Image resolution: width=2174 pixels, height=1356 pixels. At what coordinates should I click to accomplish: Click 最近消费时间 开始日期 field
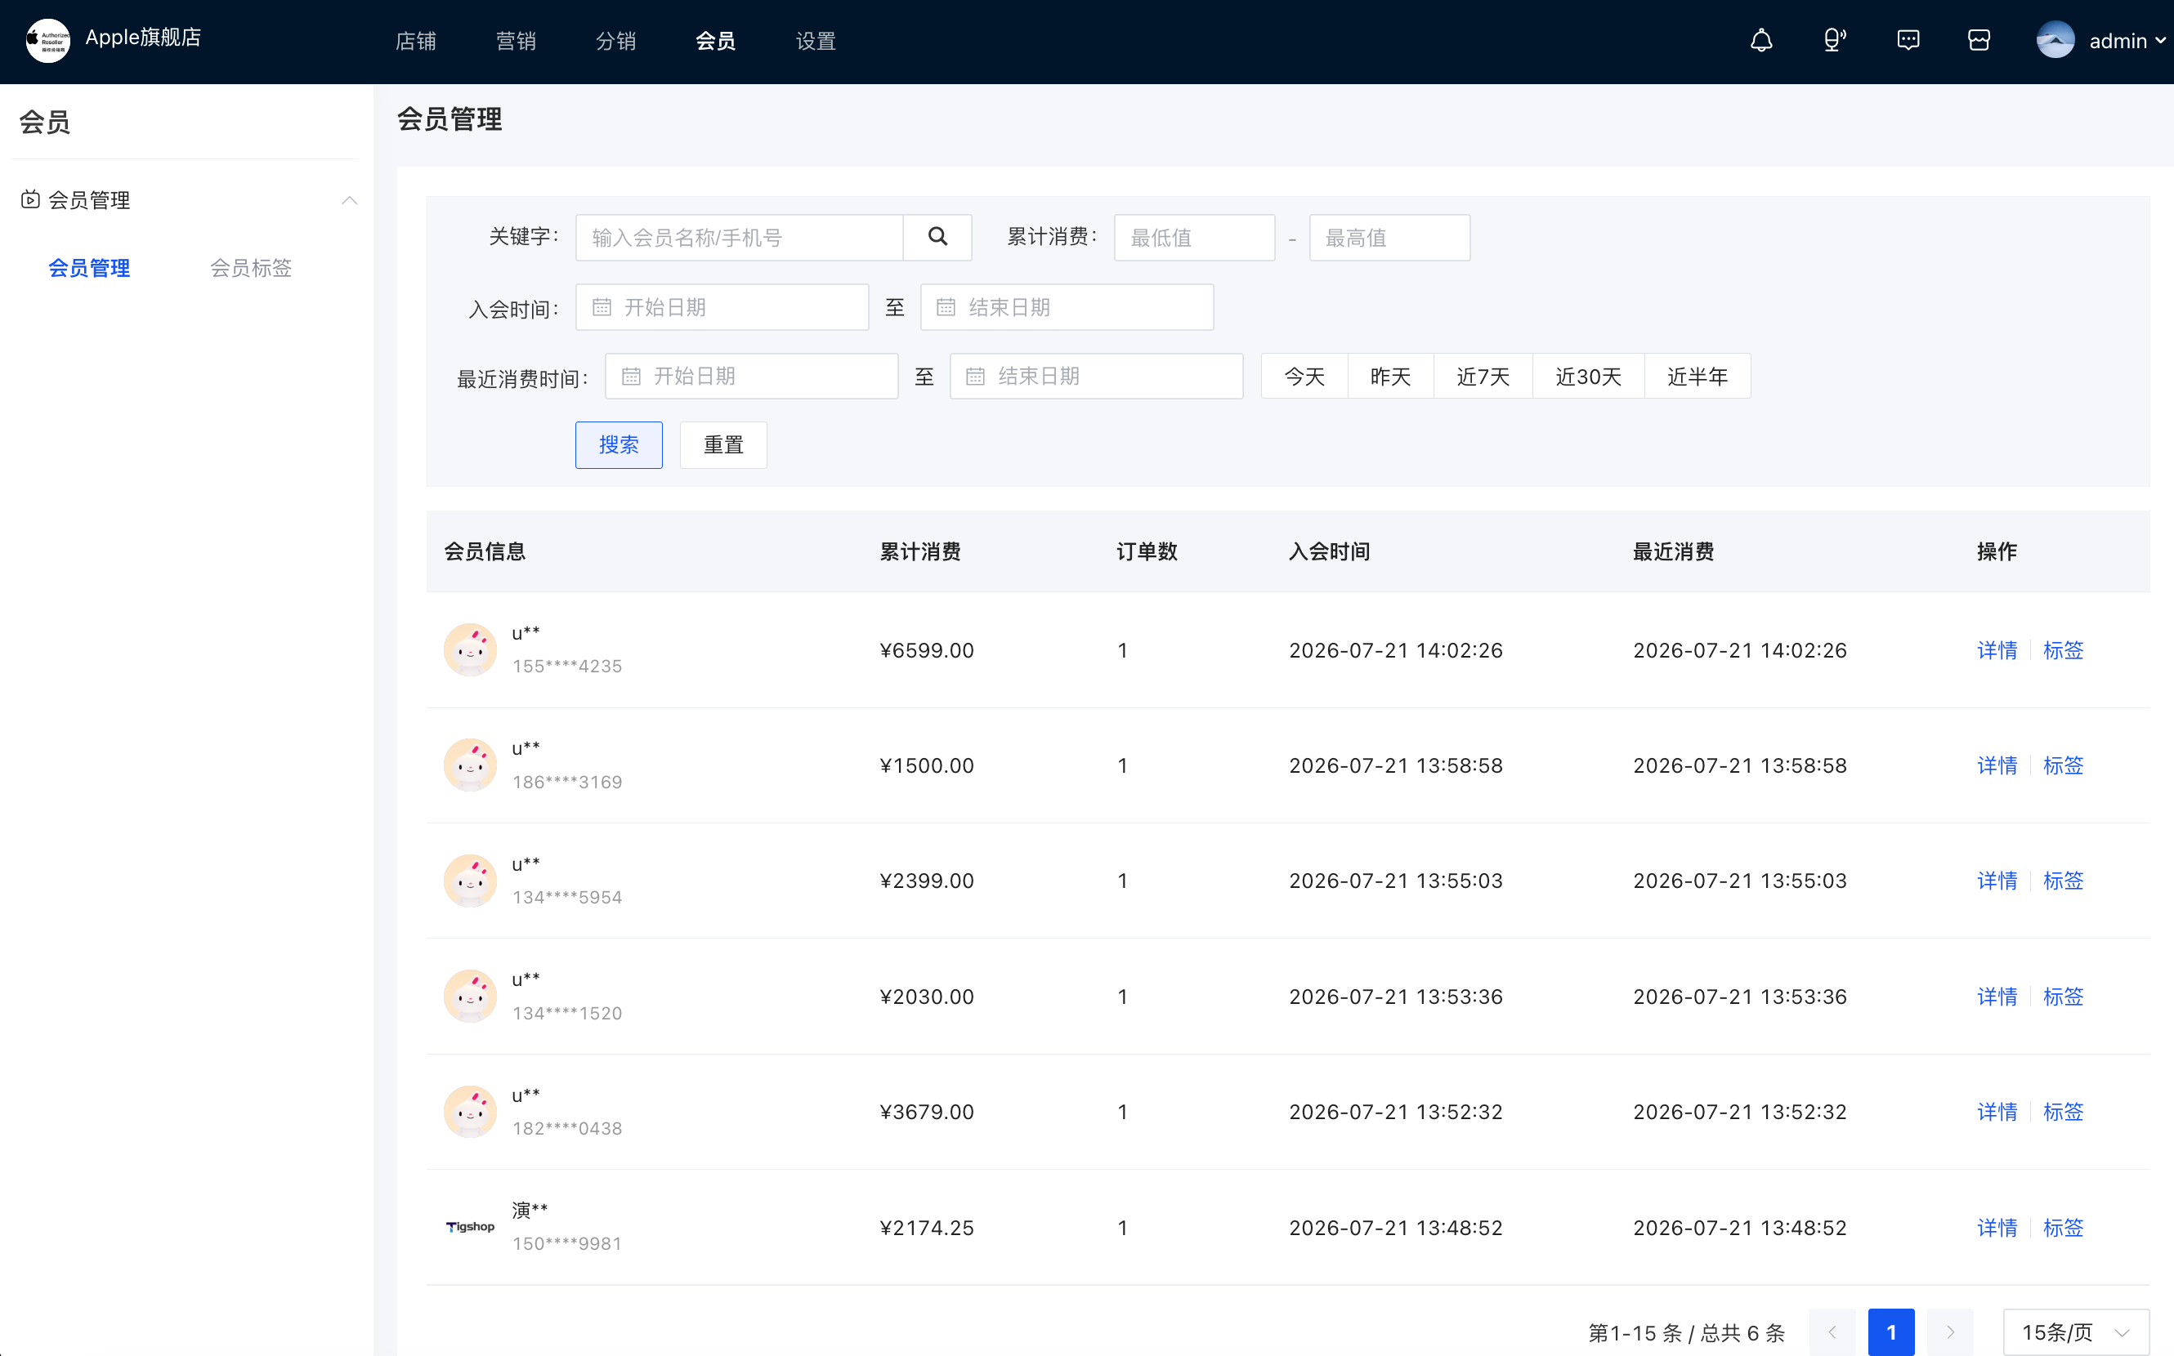pos(752,376)
